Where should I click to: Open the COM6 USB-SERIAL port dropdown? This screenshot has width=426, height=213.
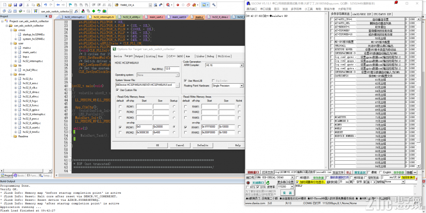tap(292, 178)
